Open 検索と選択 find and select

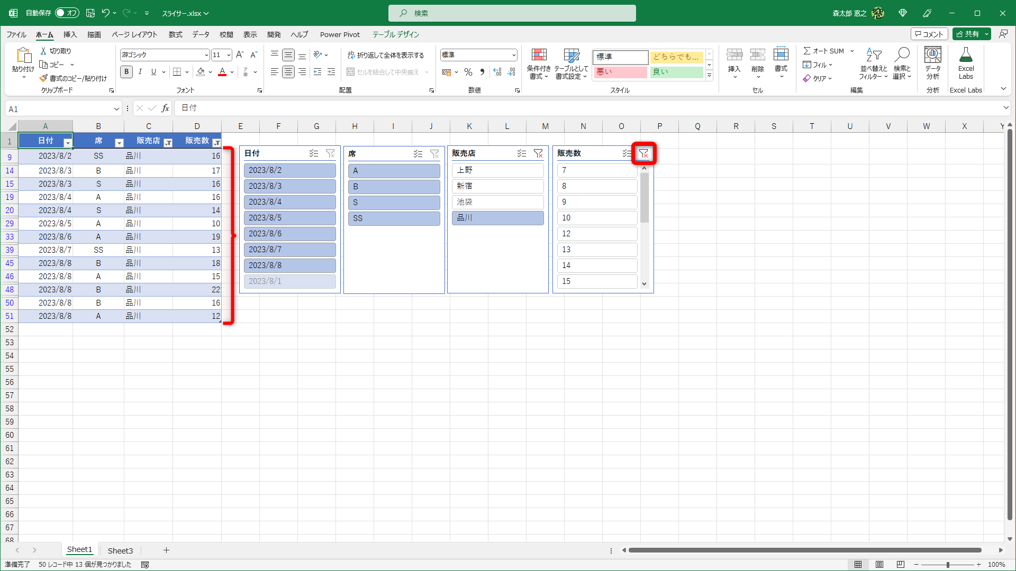pyautogui.click(x=902, y=63)
